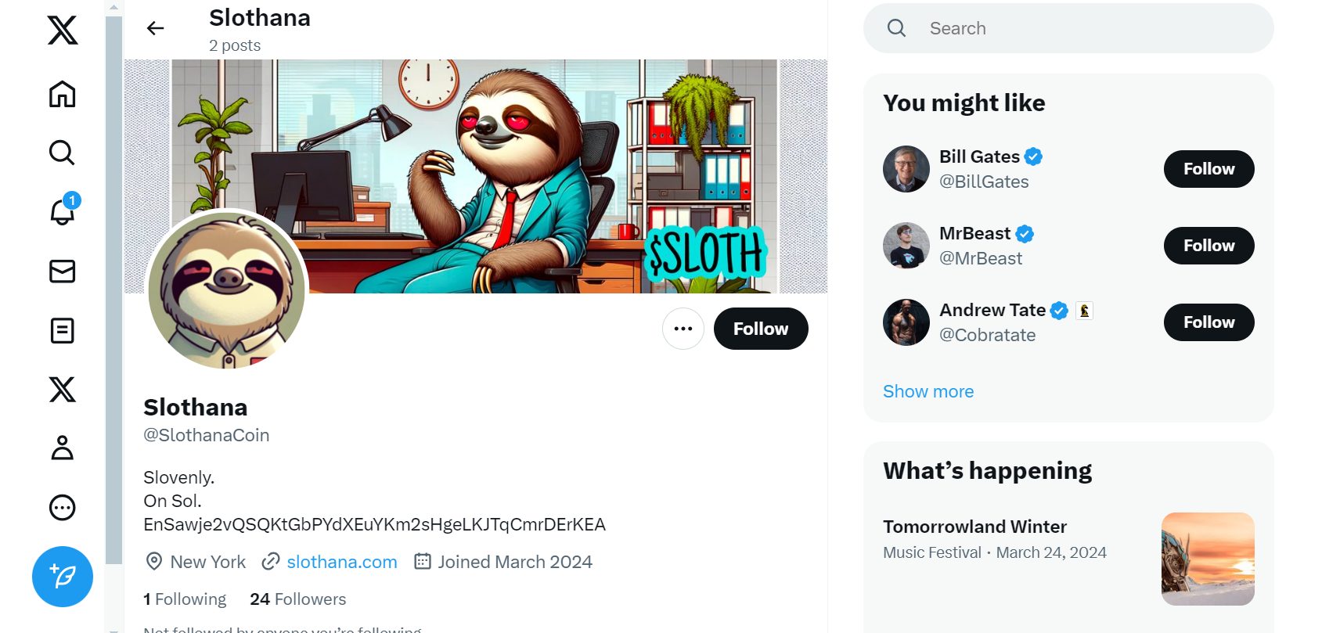Open the Tomorrowland Winter event thumbnail
1340x633 pixels.
[x=1208, y=559]
